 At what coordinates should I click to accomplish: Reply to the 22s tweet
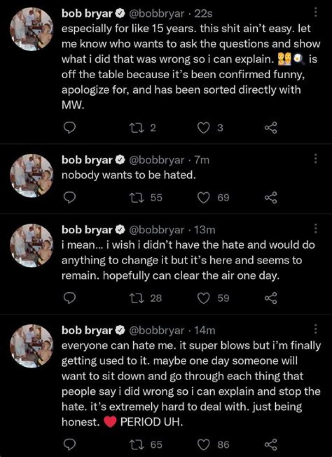click(x=70, y=127)
